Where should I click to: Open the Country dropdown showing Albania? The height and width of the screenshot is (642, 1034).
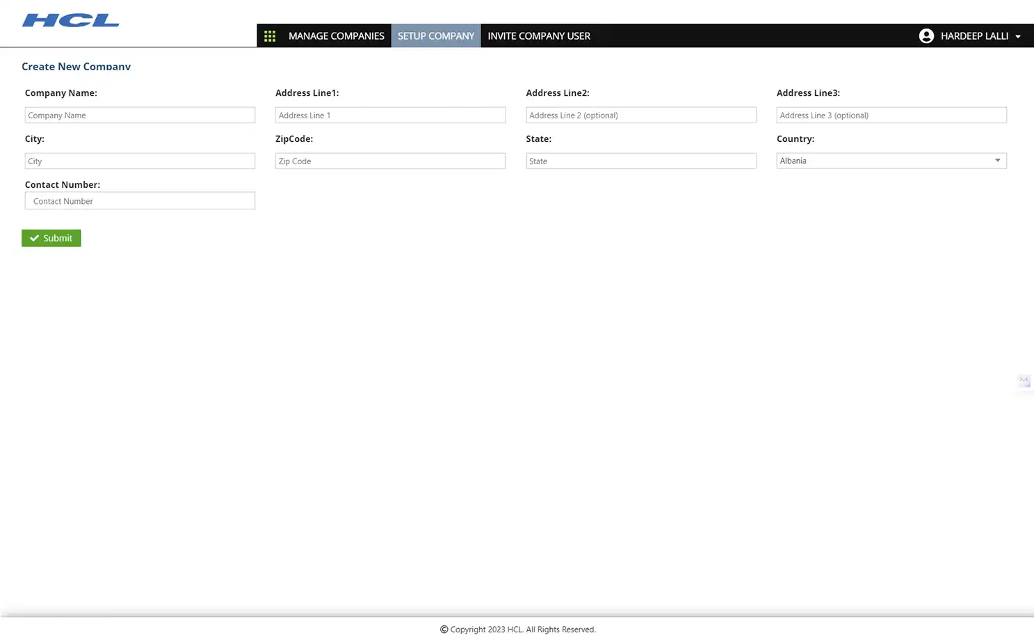[x=891, y=161]
